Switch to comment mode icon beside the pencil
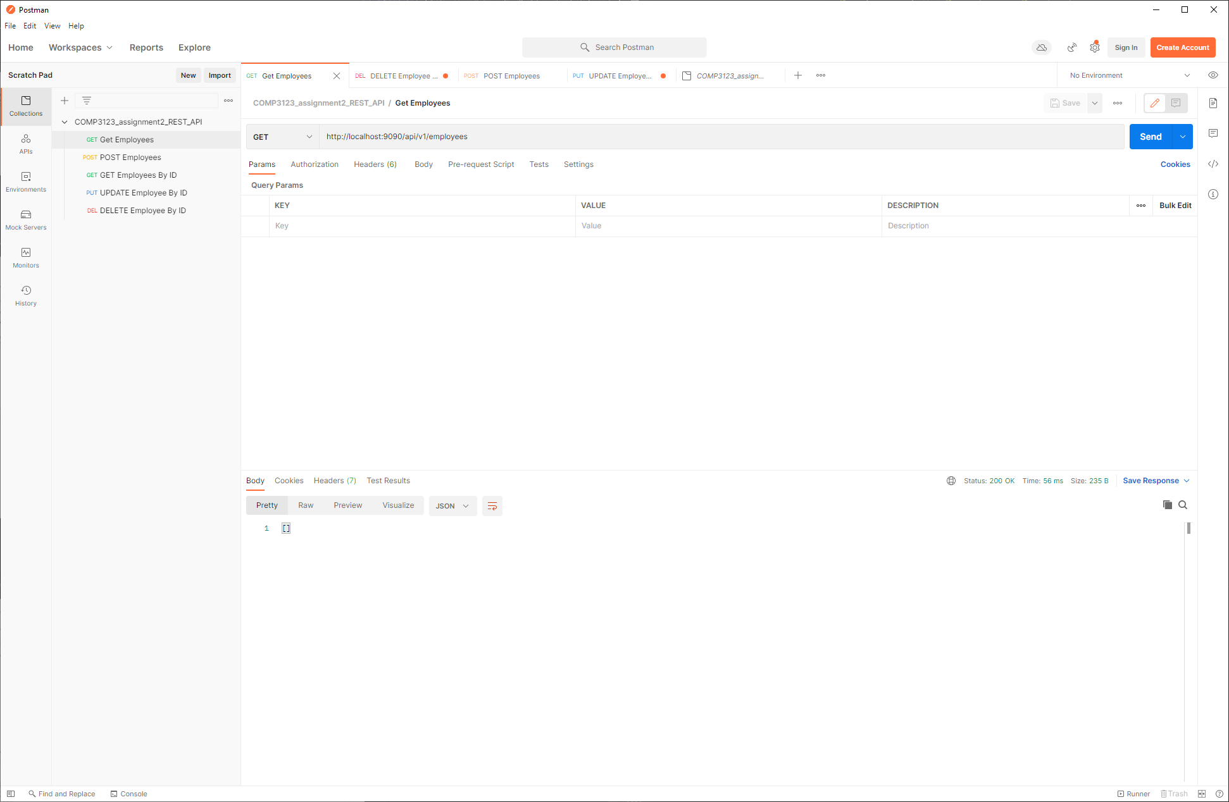The width and height of the screenshot is (1229, 802). point(1176,103)
